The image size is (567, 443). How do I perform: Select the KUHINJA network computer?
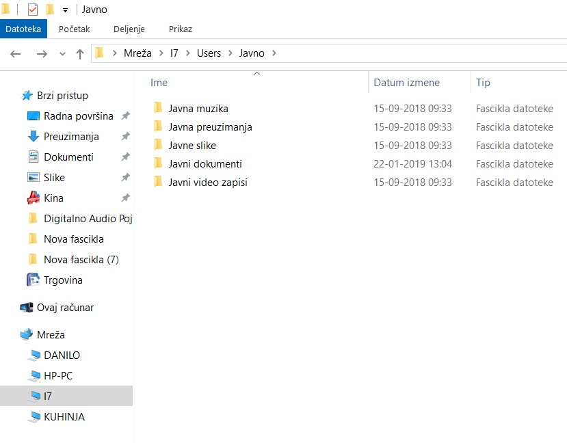click(x=64, y=417)
